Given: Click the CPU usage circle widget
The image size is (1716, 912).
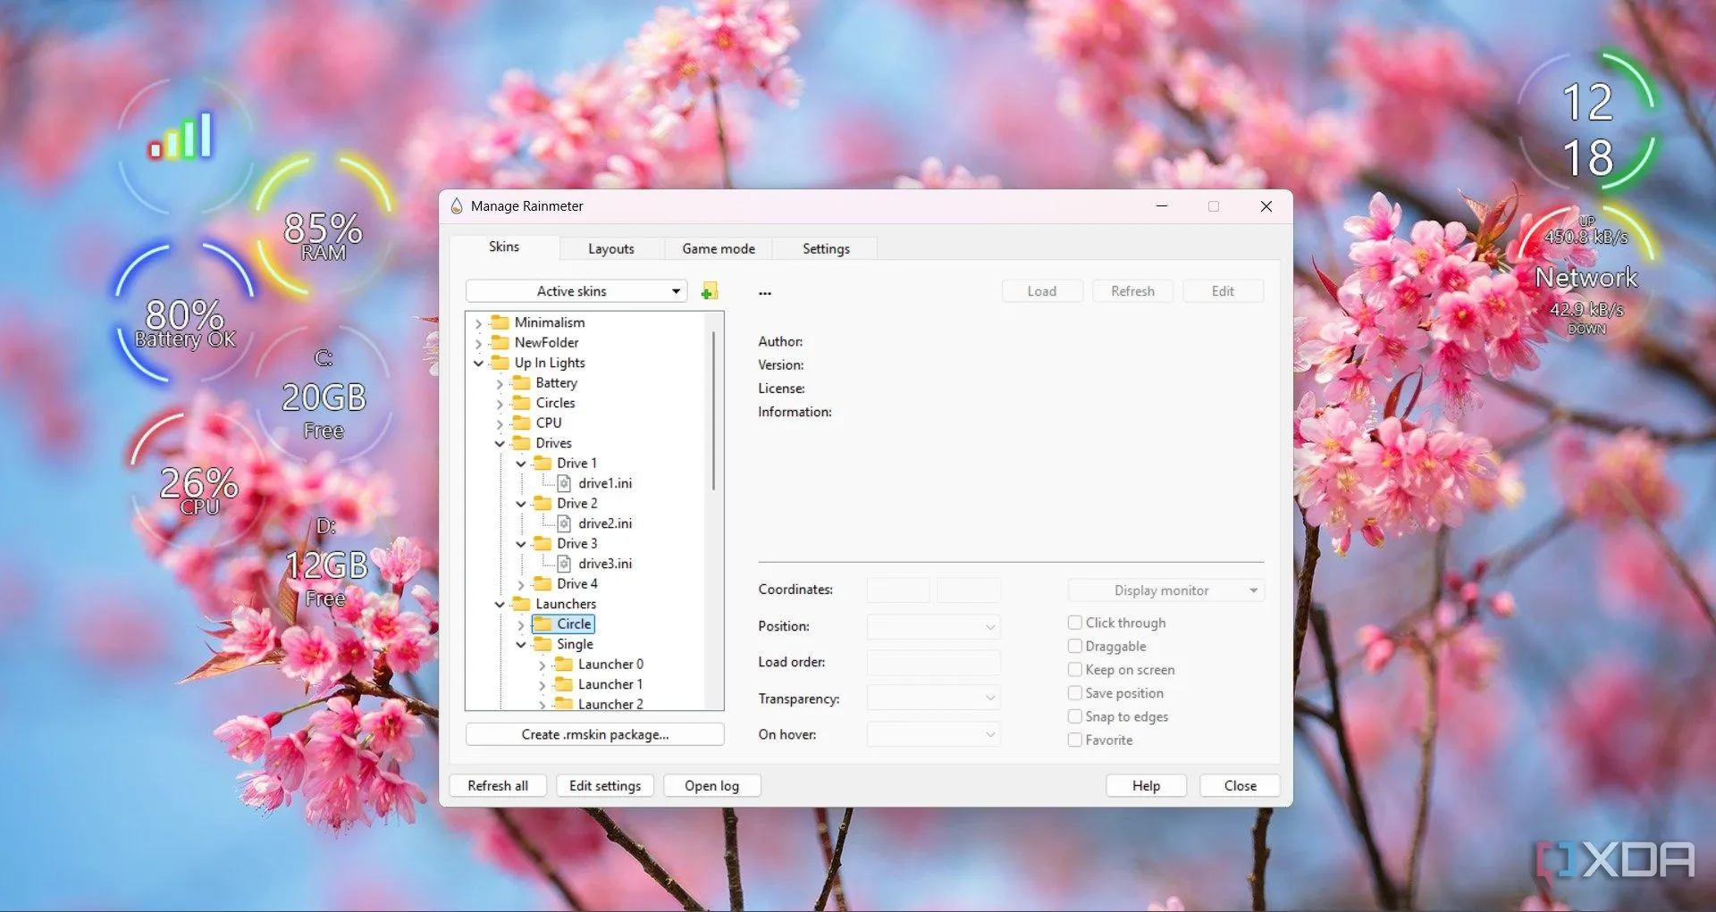Looking at the screenshot, I should [x=198, y=489].
